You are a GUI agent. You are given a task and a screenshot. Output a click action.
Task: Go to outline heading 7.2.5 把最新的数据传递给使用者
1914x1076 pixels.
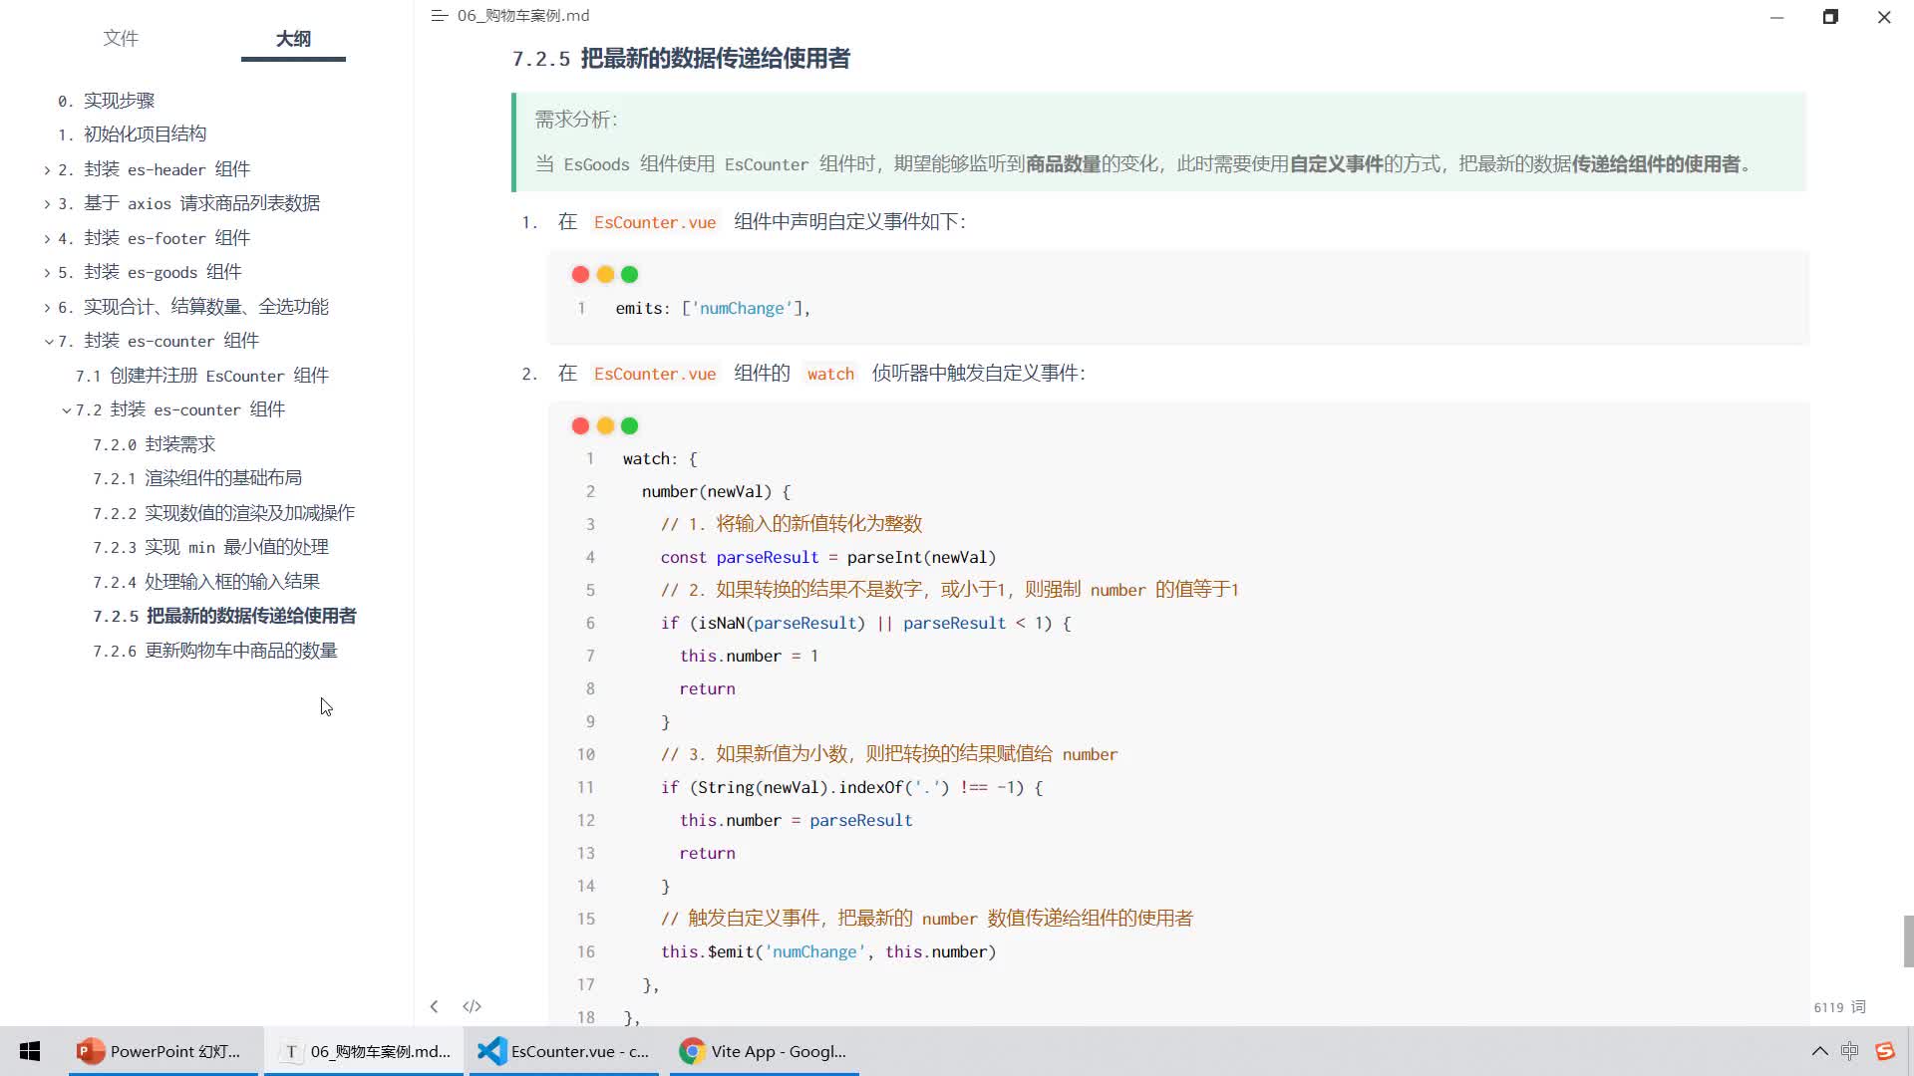click(x=224, y=616)
